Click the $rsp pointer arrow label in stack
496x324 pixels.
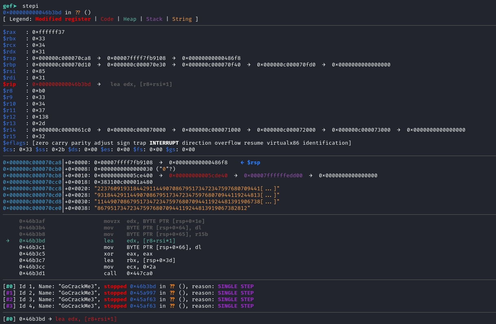[250, 163]
